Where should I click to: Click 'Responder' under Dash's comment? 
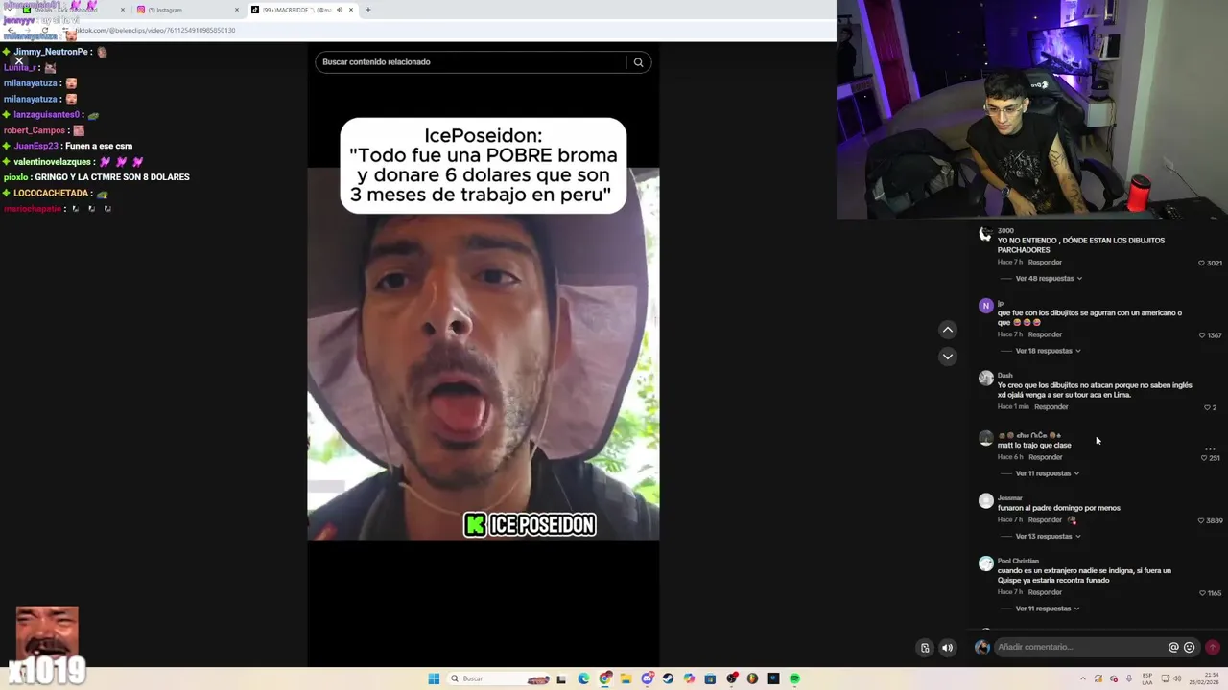click(1051, 407)
